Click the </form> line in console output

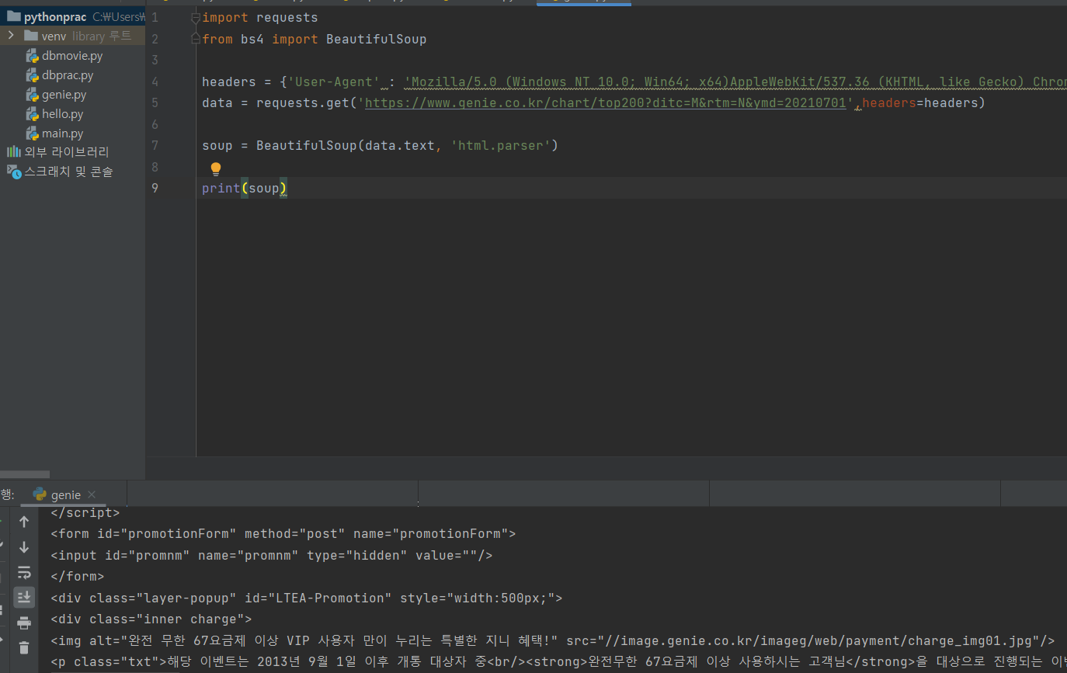78,577
